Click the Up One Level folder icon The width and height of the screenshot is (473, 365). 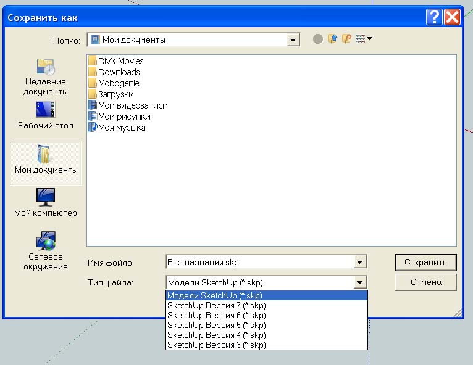point(333,39)
